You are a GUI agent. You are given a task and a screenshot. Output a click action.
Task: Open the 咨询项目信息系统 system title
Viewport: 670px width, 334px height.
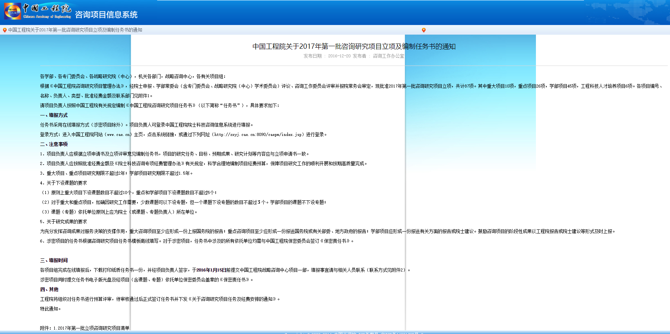[x=106, y=15]
